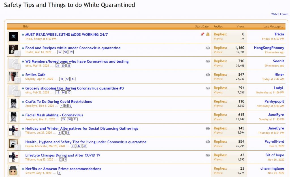Viewport: 290px width, 177px height.
Task: Open the Smiles Cafe thread title
Action: (35, 75)
